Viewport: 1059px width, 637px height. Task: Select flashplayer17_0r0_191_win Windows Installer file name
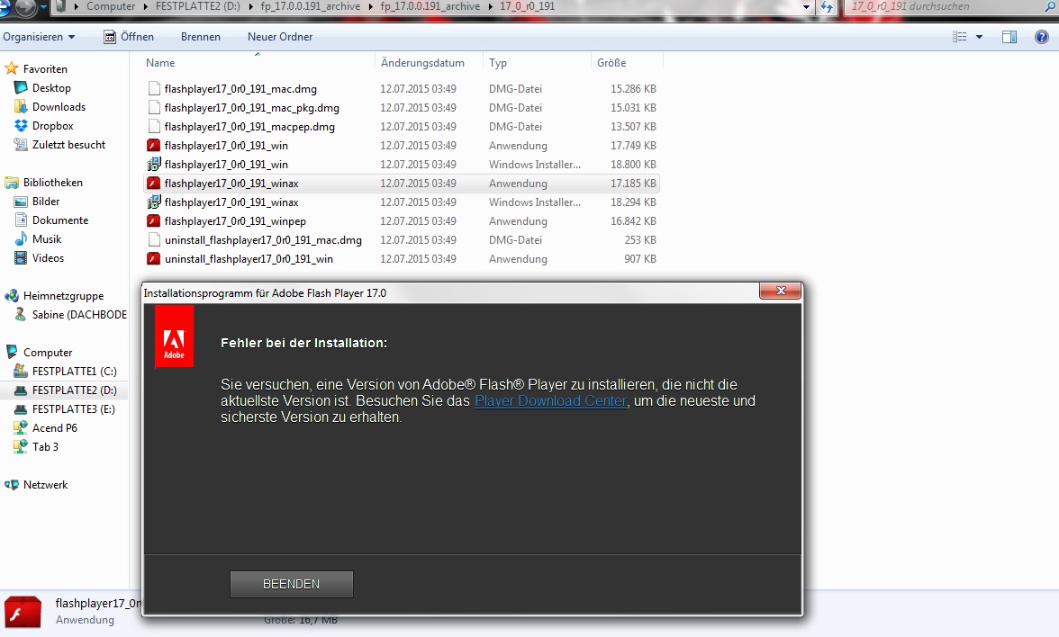pos(226,164)
